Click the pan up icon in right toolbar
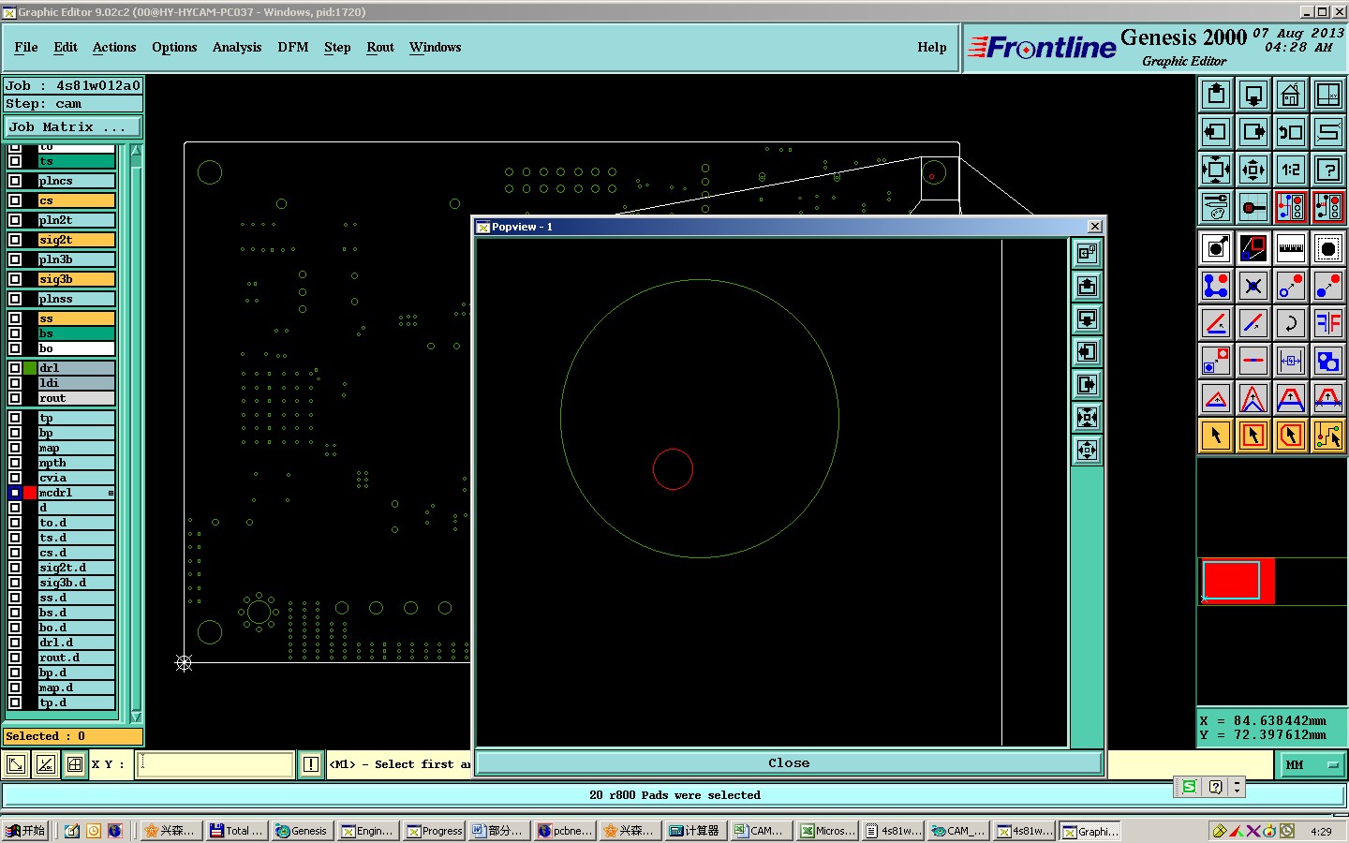Viewport: 1349px width, 843px height. 1216,95
